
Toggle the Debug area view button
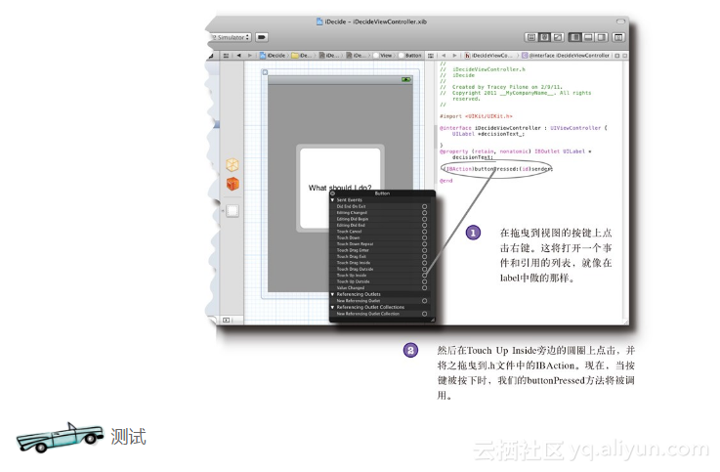(x=588, y=37)
